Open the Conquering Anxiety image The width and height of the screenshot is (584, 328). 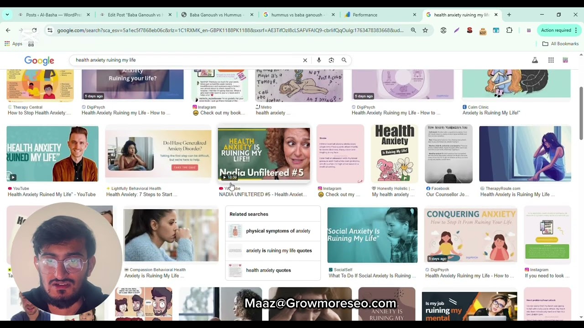click(x=470, y=235)
